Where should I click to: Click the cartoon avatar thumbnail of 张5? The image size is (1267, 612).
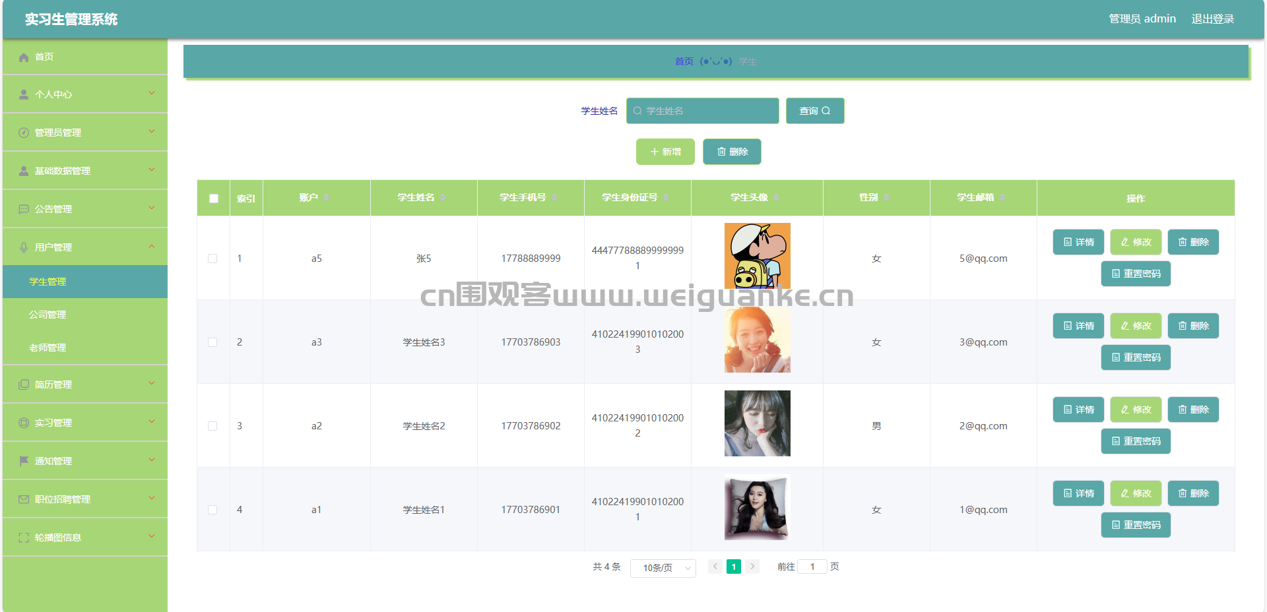[x=758, y=256]
